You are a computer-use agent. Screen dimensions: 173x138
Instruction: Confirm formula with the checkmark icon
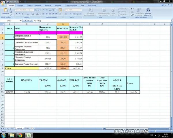point(28,21)
